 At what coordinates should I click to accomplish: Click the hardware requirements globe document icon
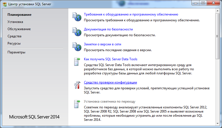(77, 17)
